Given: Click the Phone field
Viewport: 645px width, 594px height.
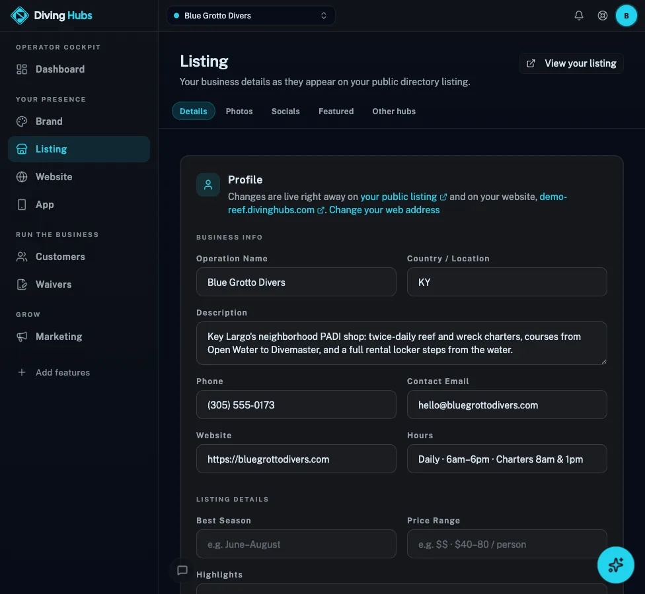Looking at the screenshot, I should [296, 405].
